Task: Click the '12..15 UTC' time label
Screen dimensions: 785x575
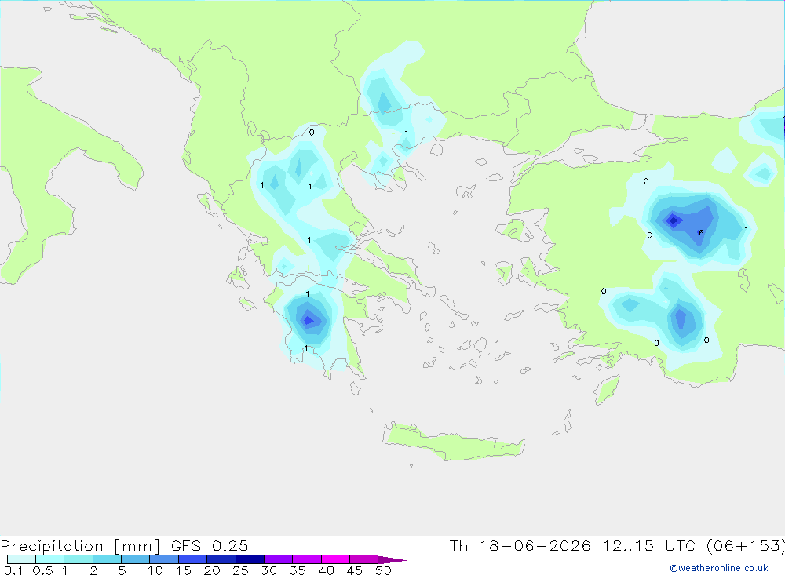Action: (x=651, y=545)
